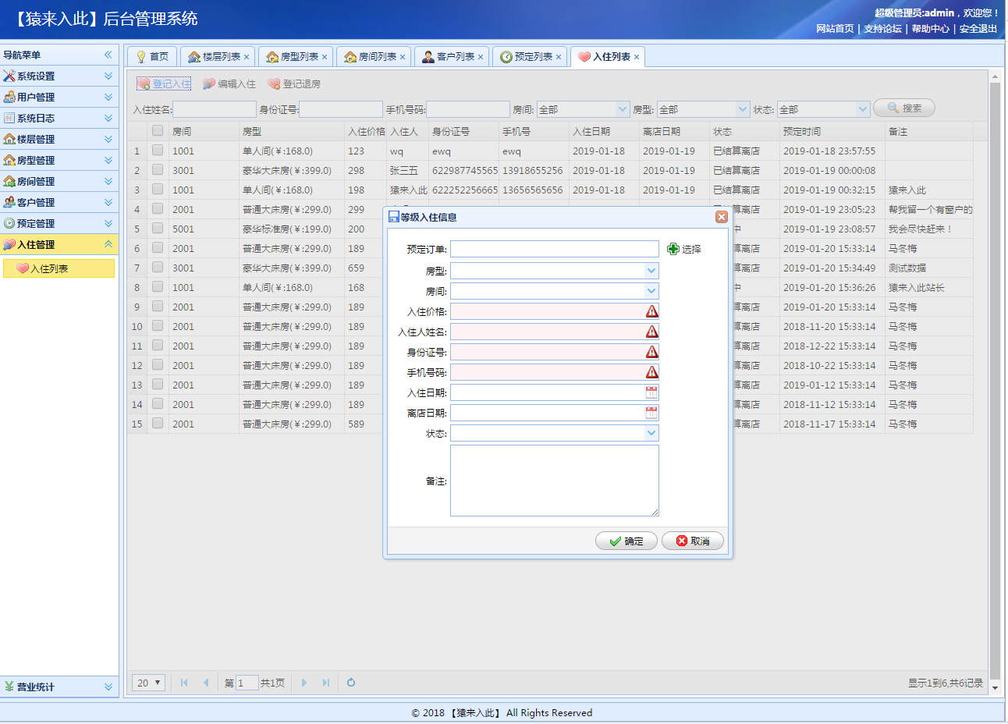The height and width of the screenshot is (724, 1008).
Task: Check the row 2 checkbox
Action: pos(158,170)
